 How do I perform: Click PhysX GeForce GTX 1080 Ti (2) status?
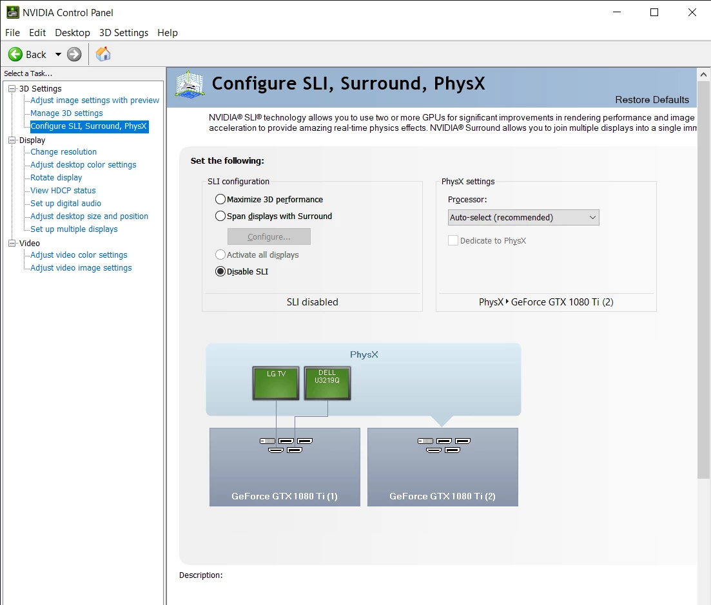[546, 302]
